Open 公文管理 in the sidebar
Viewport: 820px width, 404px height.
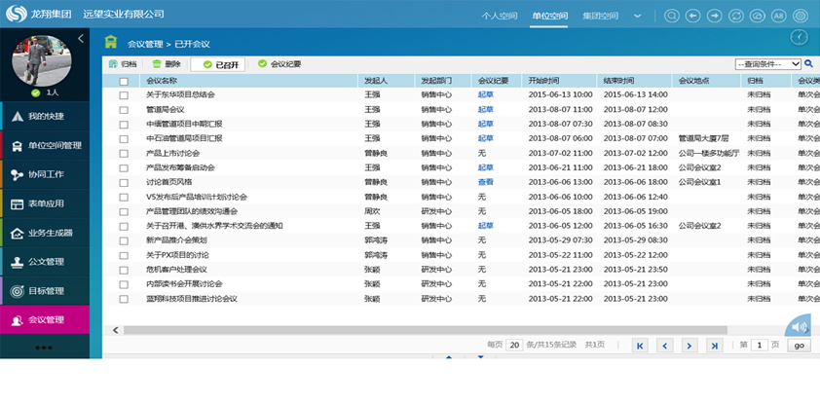click(45, 262)
